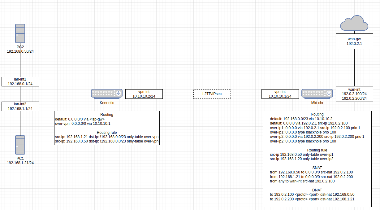Select the vpn-int 10.10.10.1/24 box
This screenshot has width=380, height=210.
click(x=280, y=94)
